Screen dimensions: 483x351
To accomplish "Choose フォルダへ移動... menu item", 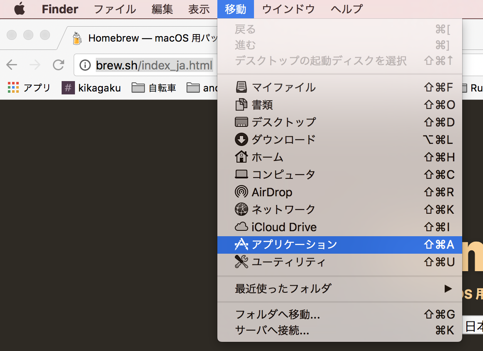I will tap(340, 314).
